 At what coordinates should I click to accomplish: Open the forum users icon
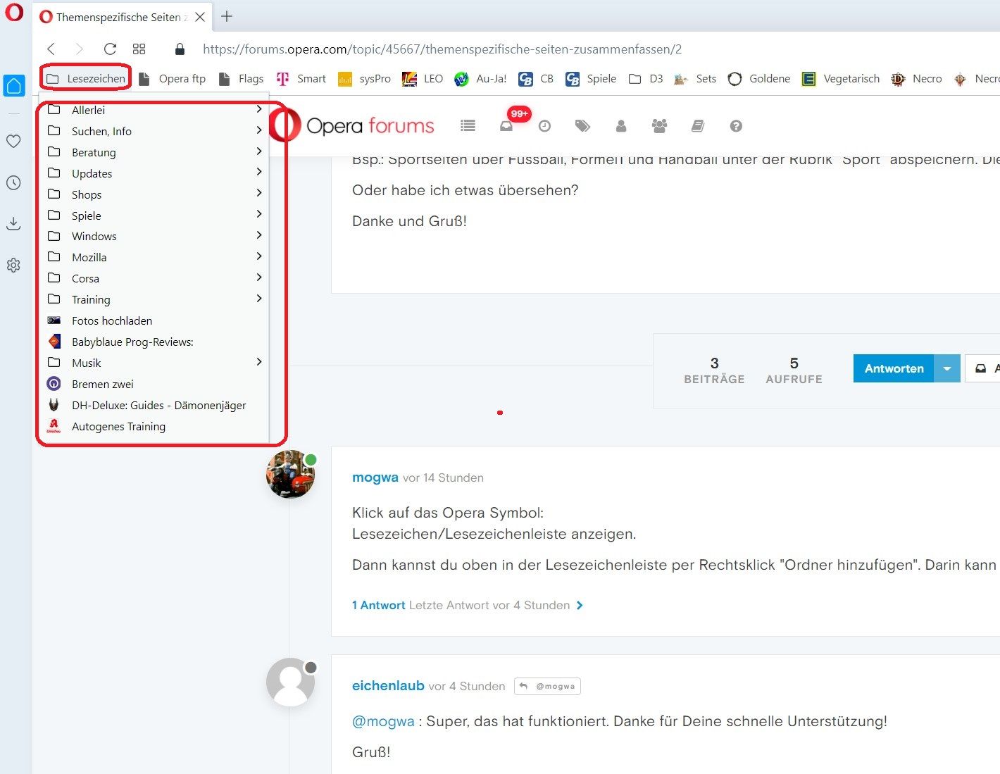(621, 126)
